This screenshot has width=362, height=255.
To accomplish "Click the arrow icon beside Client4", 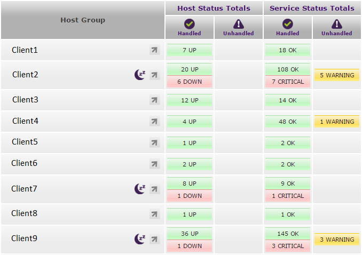I will pos(154,122).
